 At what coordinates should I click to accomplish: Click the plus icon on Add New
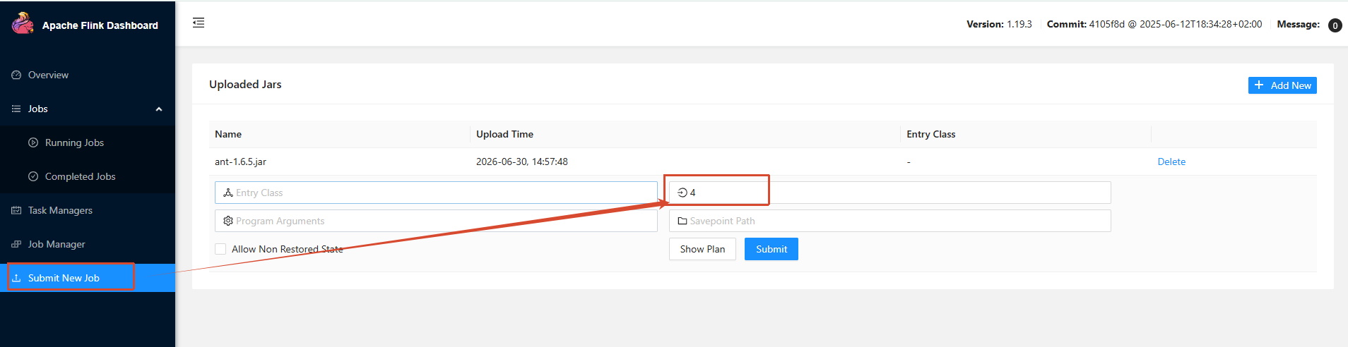(x=1259, y=85)
